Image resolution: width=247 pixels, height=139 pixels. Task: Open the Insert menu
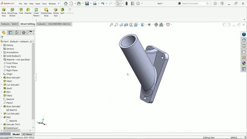[x=38, y=3]
